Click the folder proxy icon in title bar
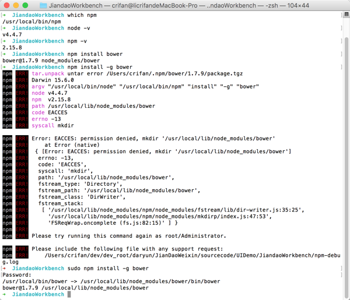 (x=43, y=5)
